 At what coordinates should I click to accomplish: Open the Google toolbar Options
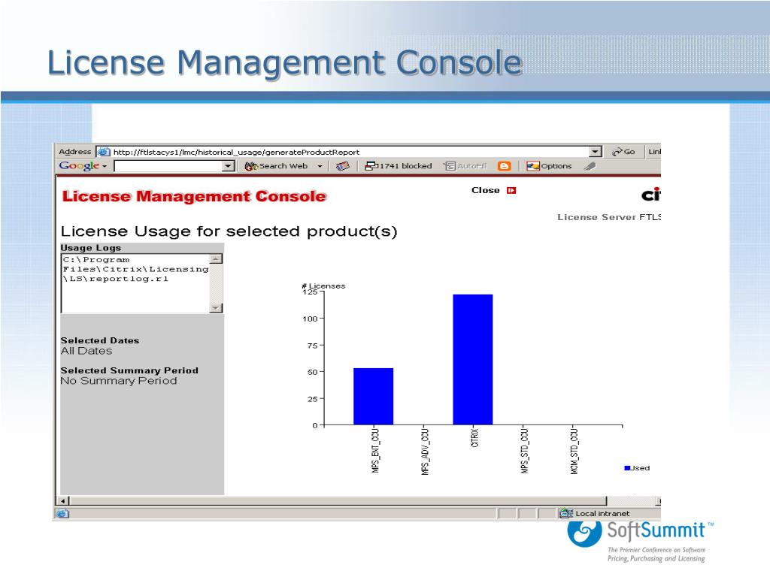pyautogui.click(x=549, y=166)
